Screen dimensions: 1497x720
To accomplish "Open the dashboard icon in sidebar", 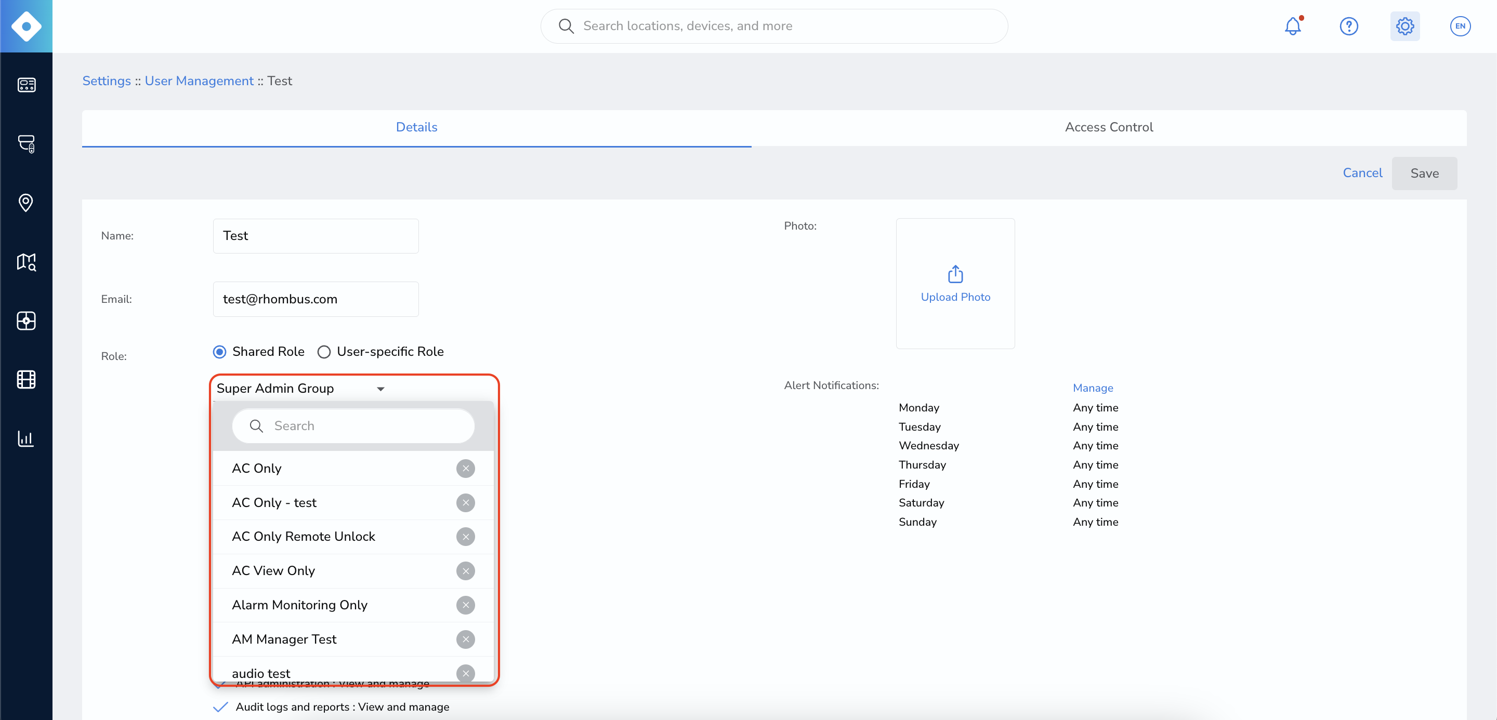I will 26,85.
